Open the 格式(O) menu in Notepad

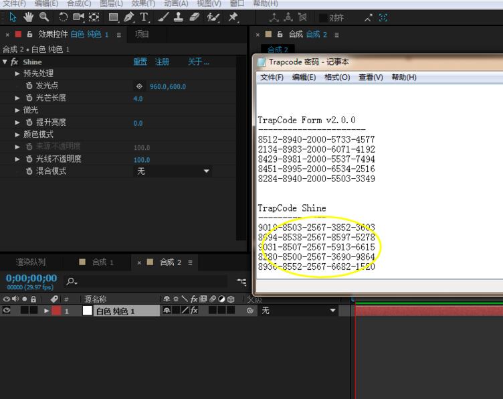(x=337, y=77)
